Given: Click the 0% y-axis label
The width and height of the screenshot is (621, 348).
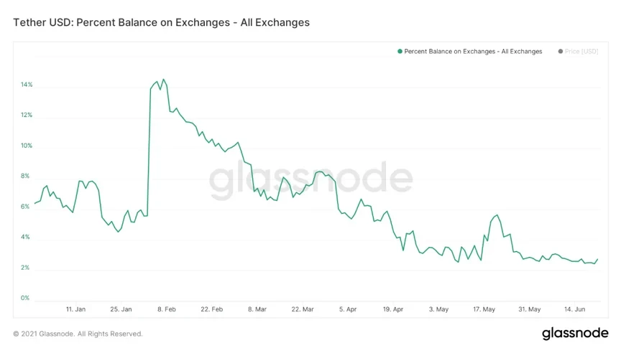Looking at the screenshot, I should pos(24,298).
